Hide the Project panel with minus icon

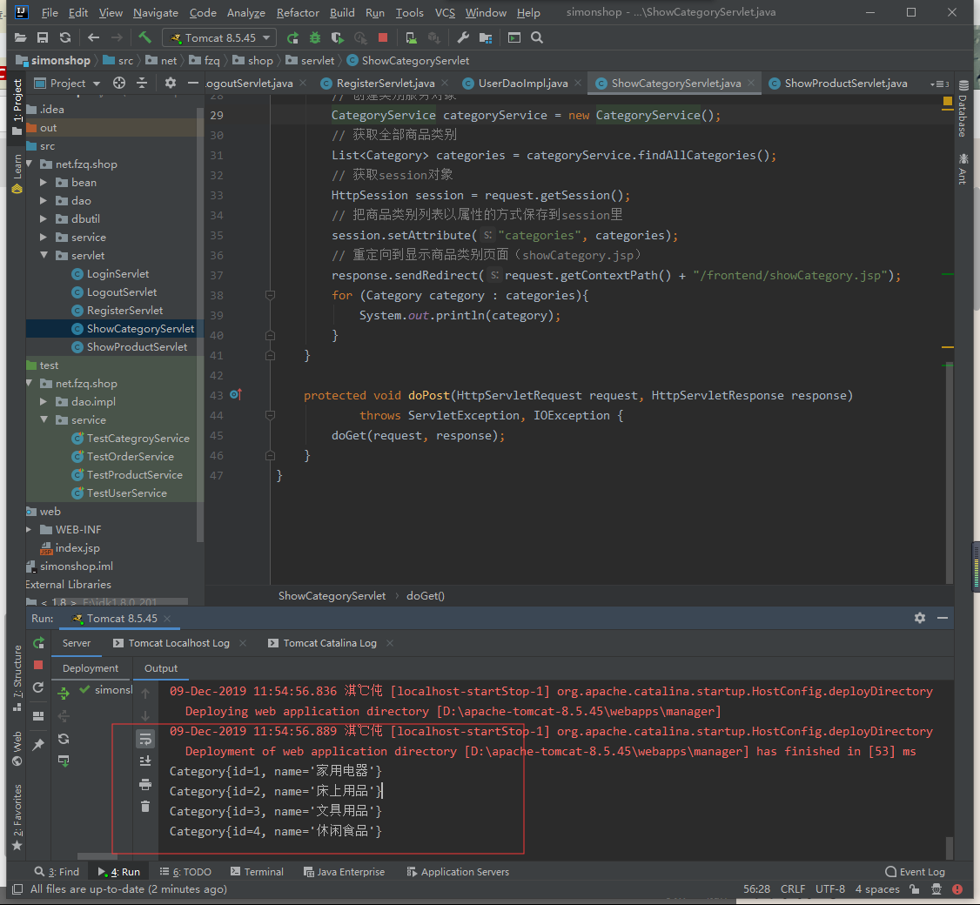point(193,84)
